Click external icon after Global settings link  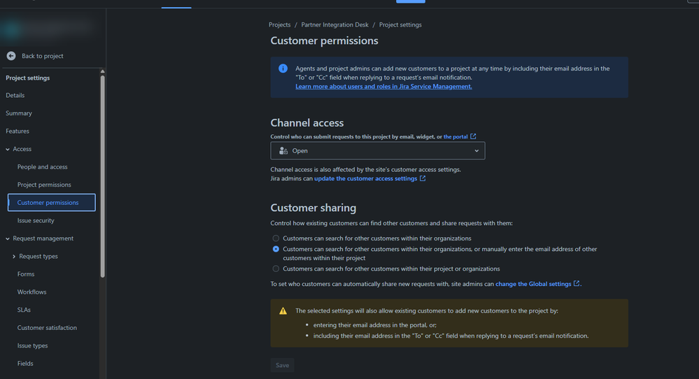tap(577, 284)
